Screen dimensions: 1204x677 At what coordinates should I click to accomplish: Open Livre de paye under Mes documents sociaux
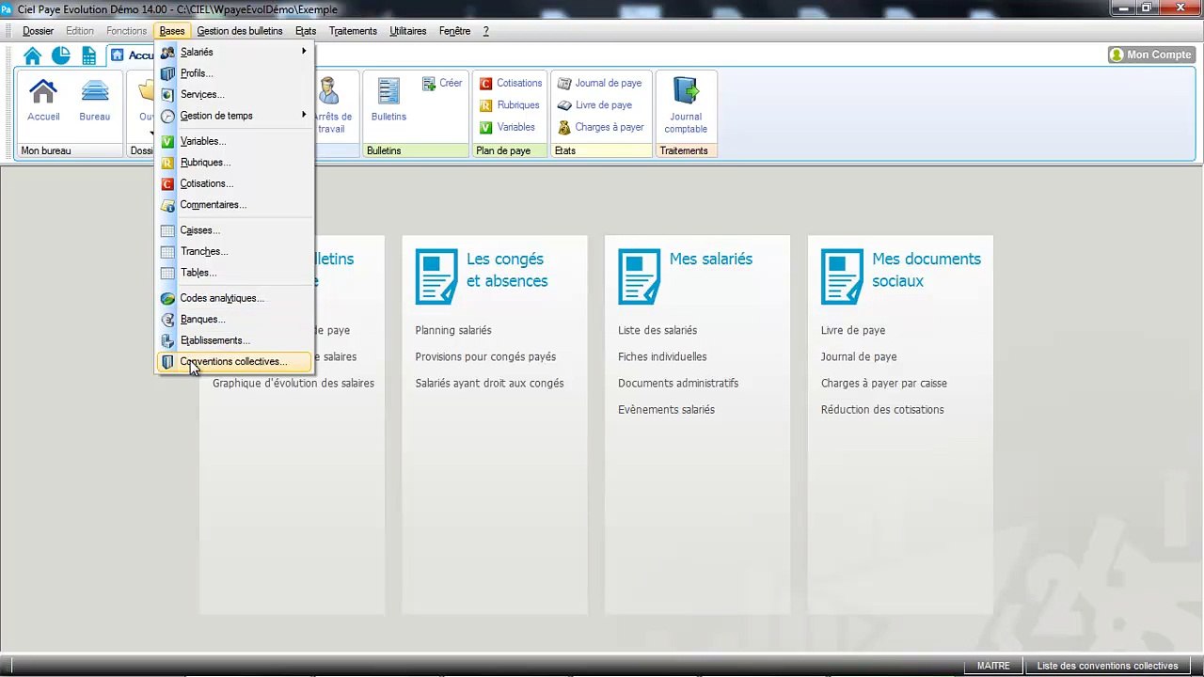[853, 330]
